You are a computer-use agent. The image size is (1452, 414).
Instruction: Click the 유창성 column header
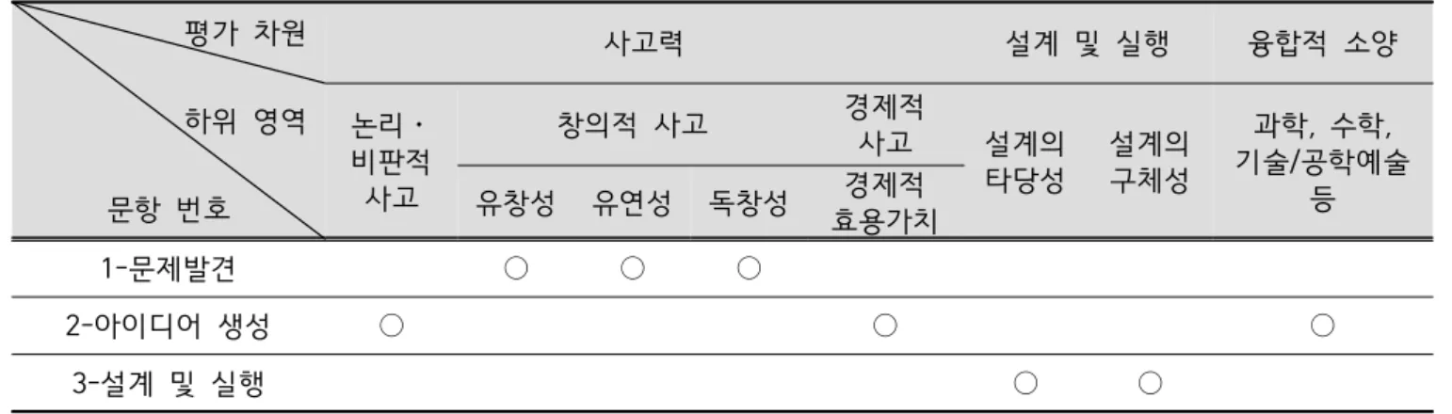516,204
